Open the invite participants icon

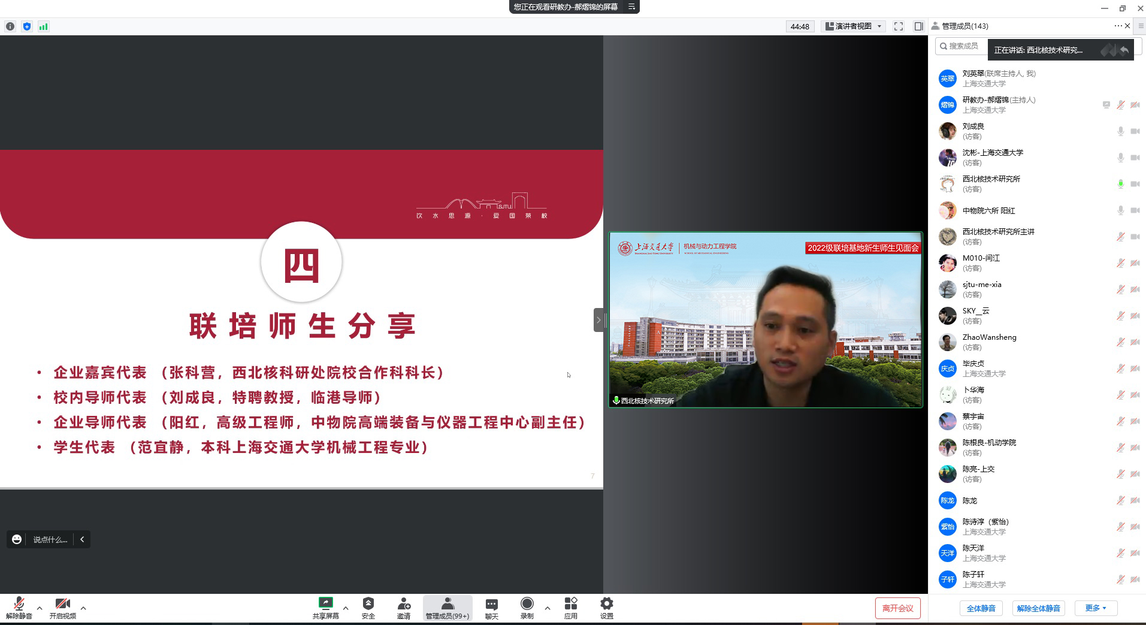click(404, 603)
